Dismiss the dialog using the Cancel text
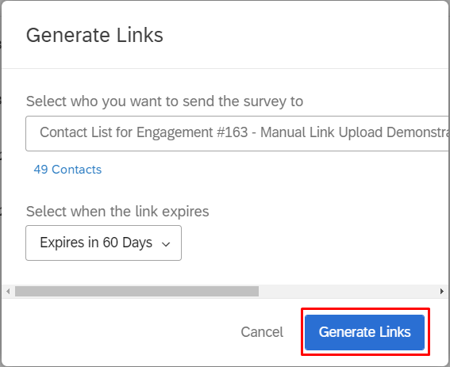This screenshot has height=367, width=450. 262,332
